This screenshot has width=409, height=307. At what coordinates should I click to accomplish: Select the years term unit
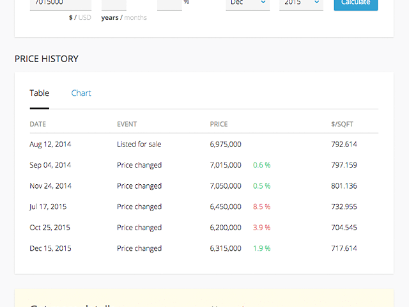click(110, 18)
